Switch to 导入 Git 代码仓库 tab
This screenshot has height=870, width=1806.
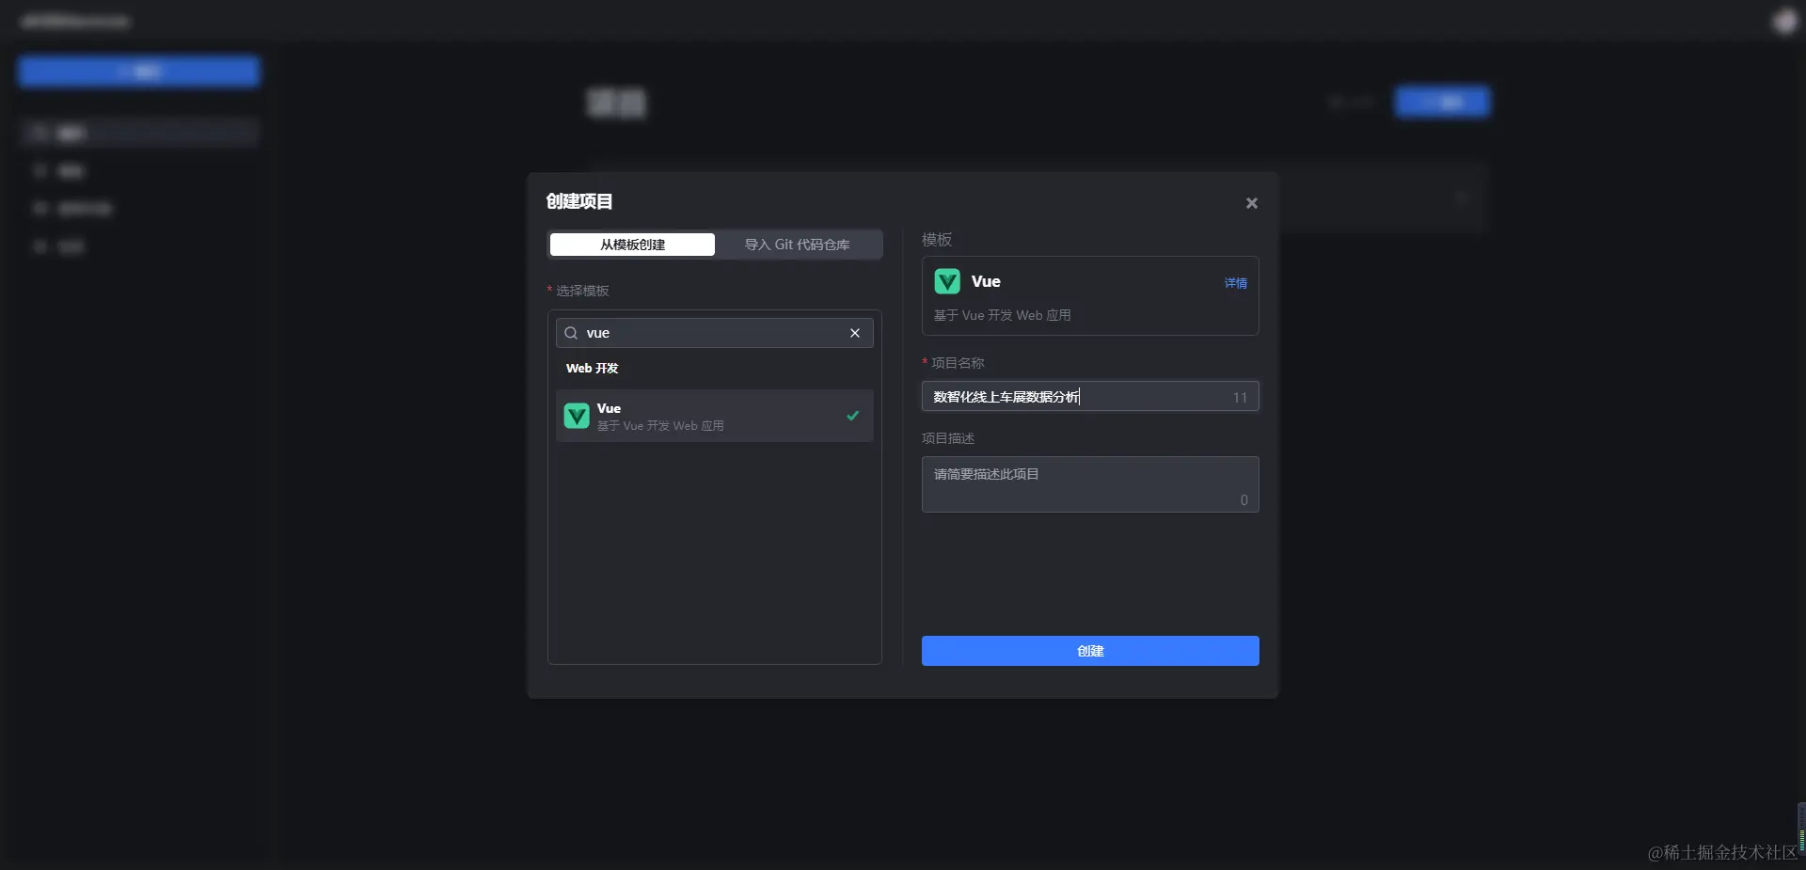point(797,245)
